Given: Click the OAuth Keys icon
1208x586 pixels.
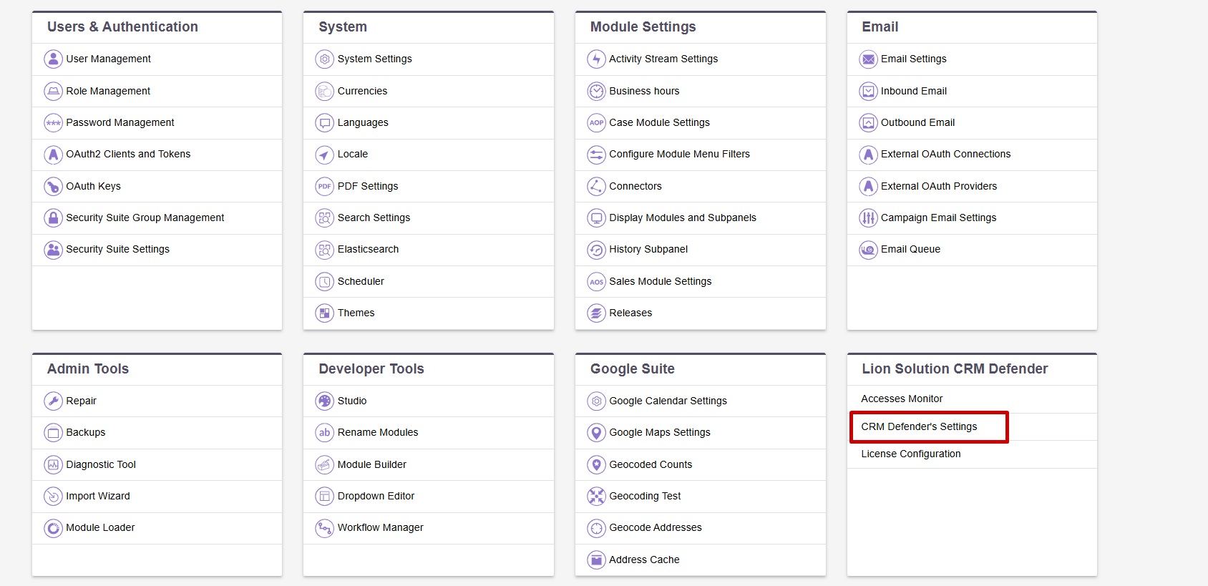Looking at the screenshot, I should pyautogui.click(x=53, y=186).
